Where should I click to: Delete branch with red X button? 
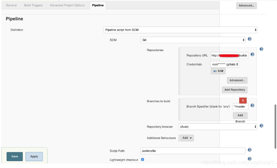243,101
